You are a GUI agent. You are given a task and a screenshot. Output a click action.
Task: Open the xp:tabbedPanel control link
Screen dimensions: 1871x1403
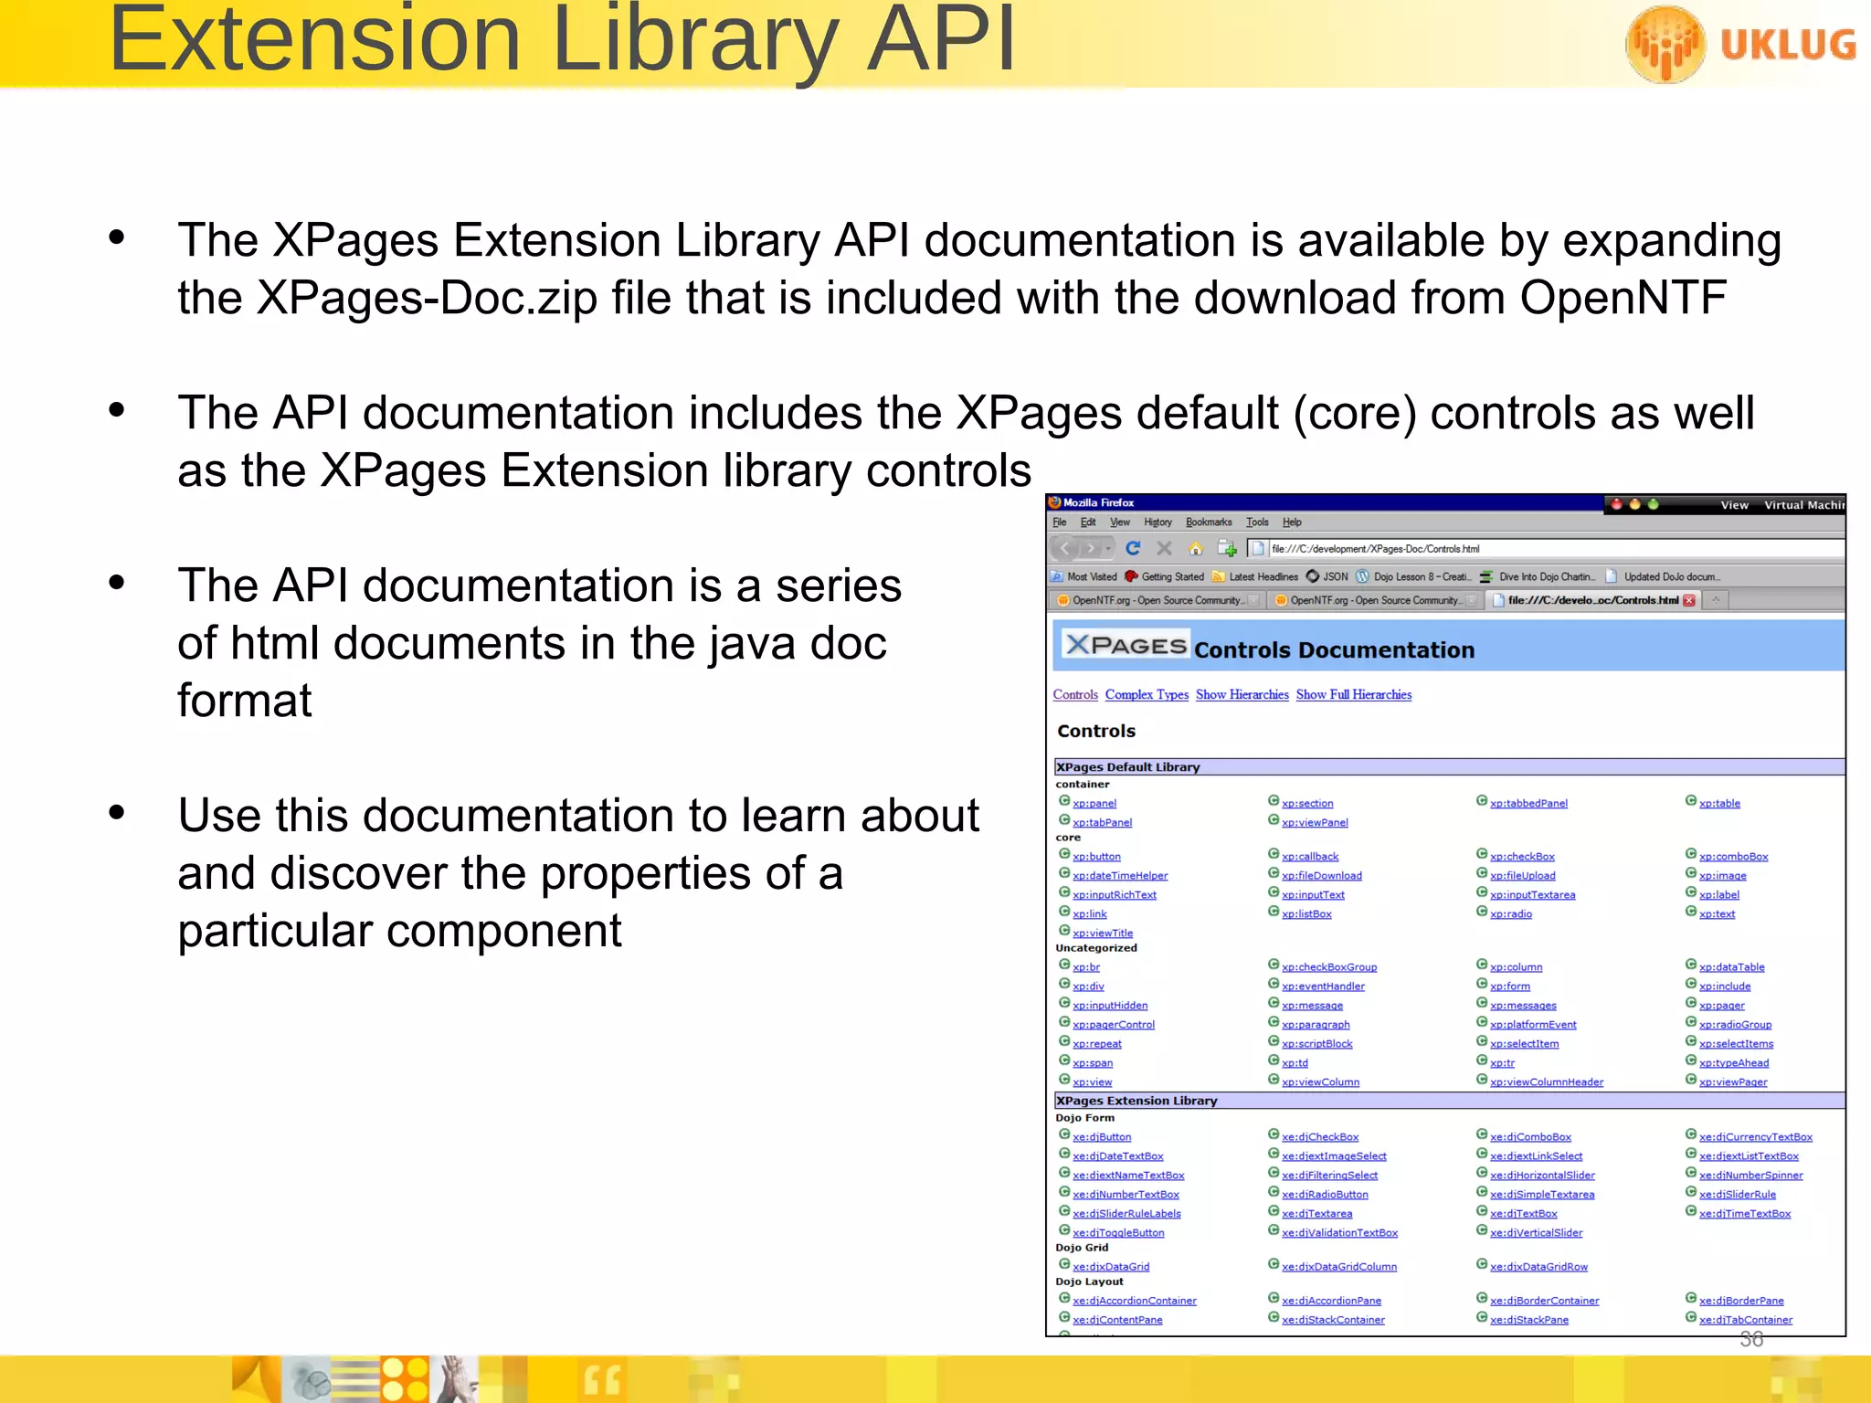click(1528, 804)
